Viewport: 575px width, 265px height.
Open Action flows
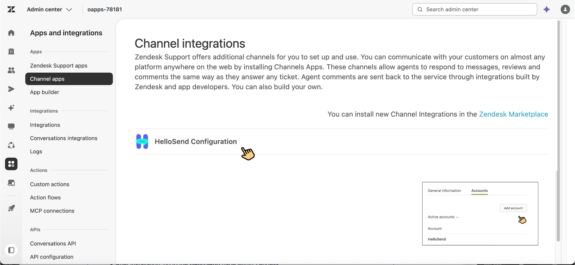tap(45, 197)
